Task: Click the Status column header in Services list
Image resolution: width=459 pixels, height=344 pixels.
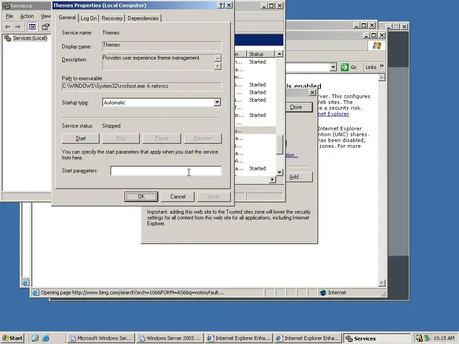Action: click(x=260, y=54)
